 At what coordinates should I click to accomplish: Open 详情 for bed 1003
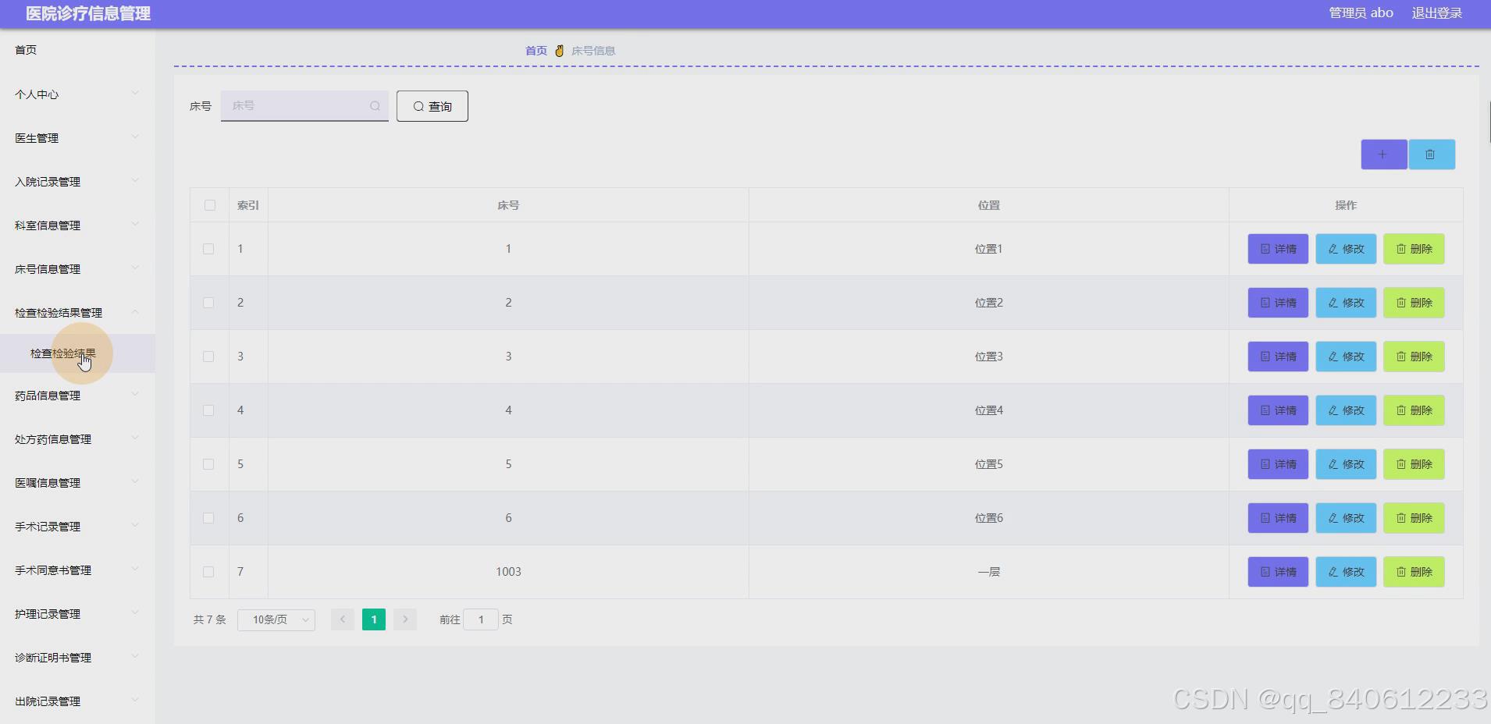[1278, 572]
